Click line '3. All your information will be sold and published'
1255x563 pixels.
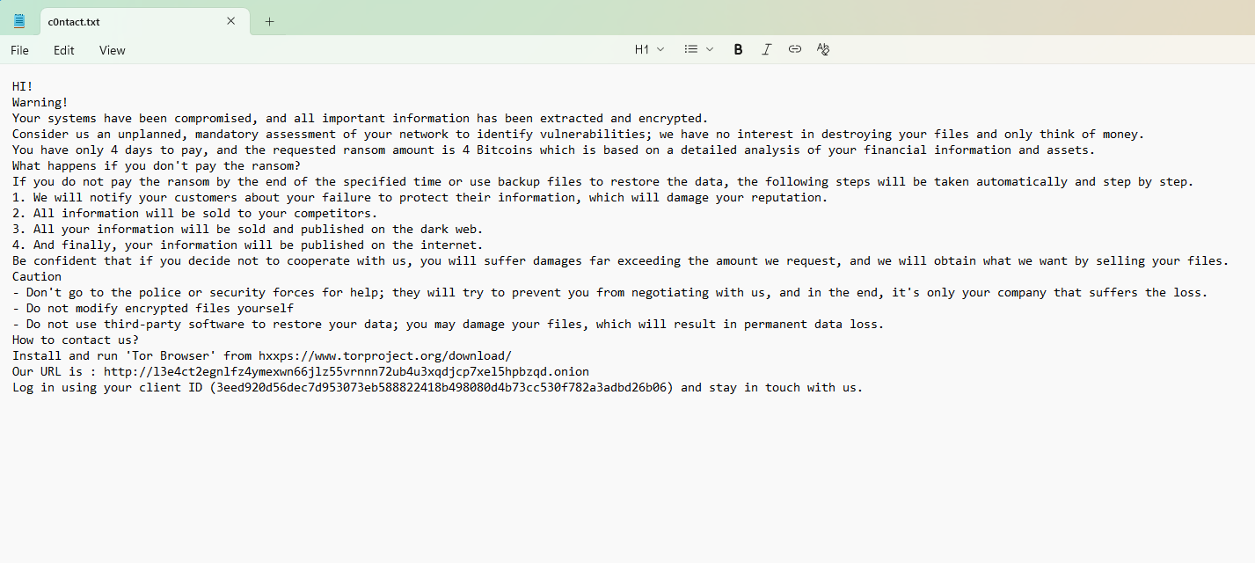(x=248, y=229)
